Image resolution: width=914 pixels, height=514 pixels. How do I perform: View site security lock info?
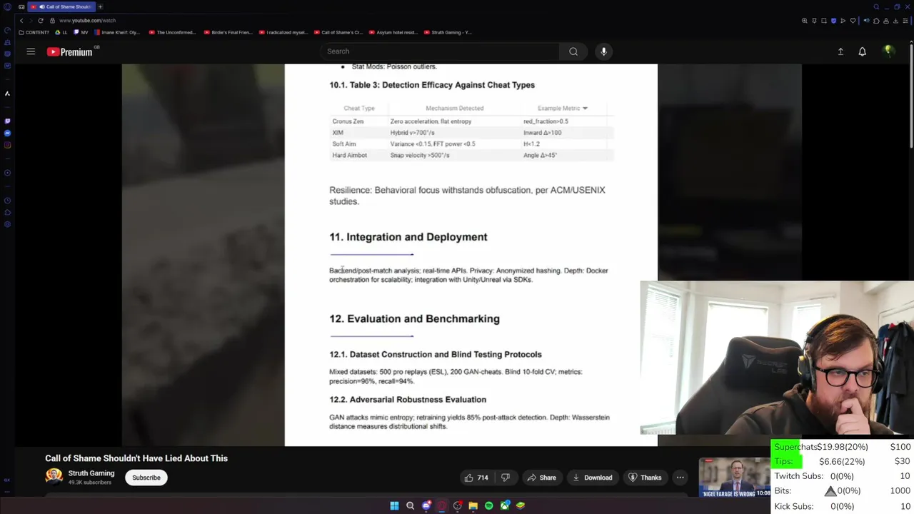[x=52, y=21]
